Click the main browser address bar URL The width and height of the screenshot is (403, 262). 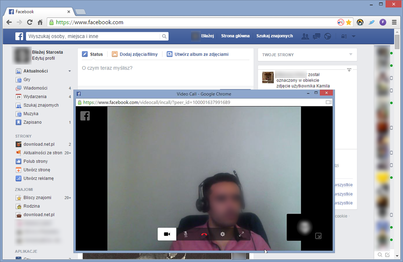[x=89, y=22]
